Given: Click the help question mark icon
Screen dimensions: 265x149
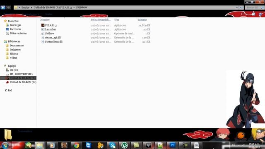Looking at the screenshot, I should pos(260,14).
